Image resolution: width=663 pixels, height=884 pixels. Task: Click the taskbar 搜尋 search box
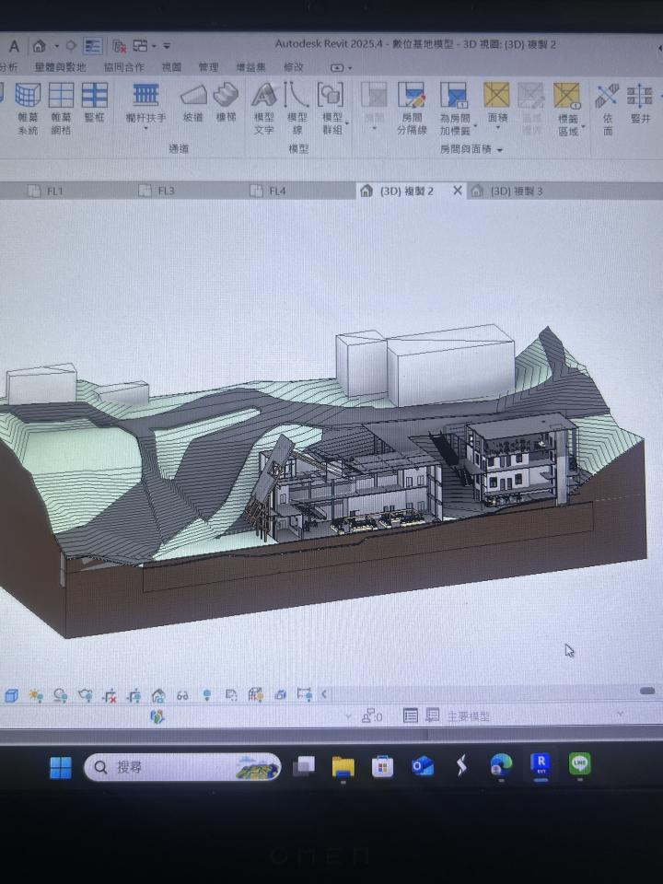click(x=182, y=767)
